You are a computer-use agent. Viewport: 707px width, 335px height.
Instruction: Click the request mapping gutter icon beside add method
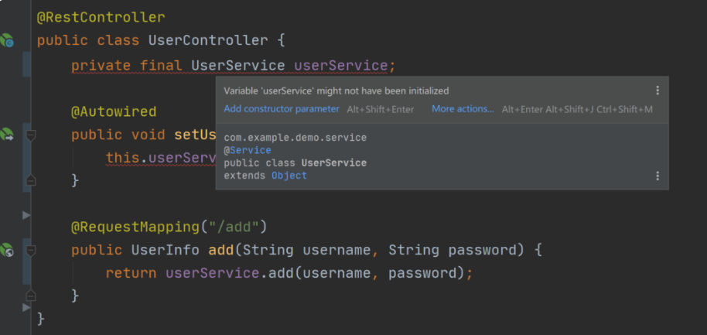click(7, 250)
